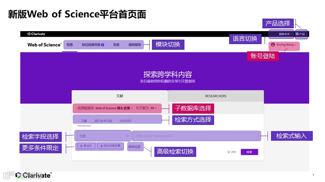This screenshot has height=182, width=325.
Task: Click the 清除 clear button
Action: [232, 152]
